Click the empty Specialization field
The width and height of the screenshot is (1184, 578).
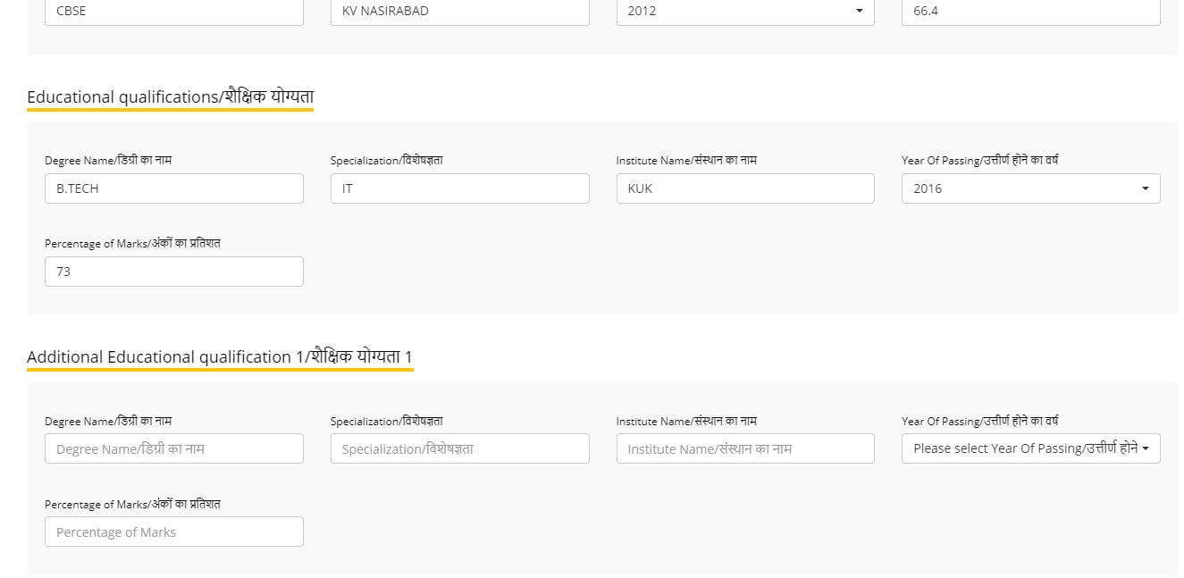(459, 448)
